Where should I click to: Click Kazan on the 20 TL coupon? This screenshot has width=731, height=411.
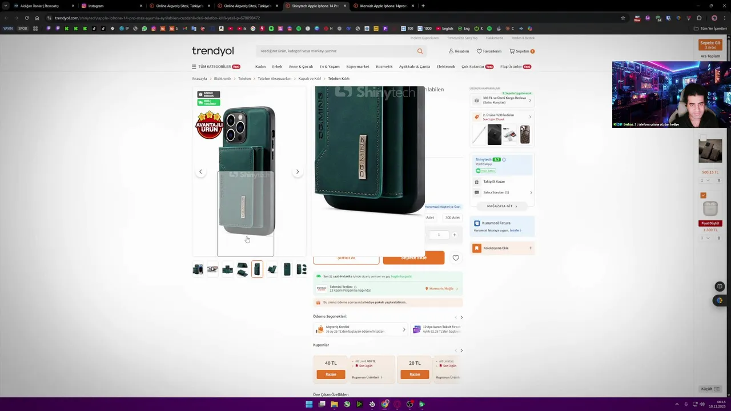click(x=415, y=374)
